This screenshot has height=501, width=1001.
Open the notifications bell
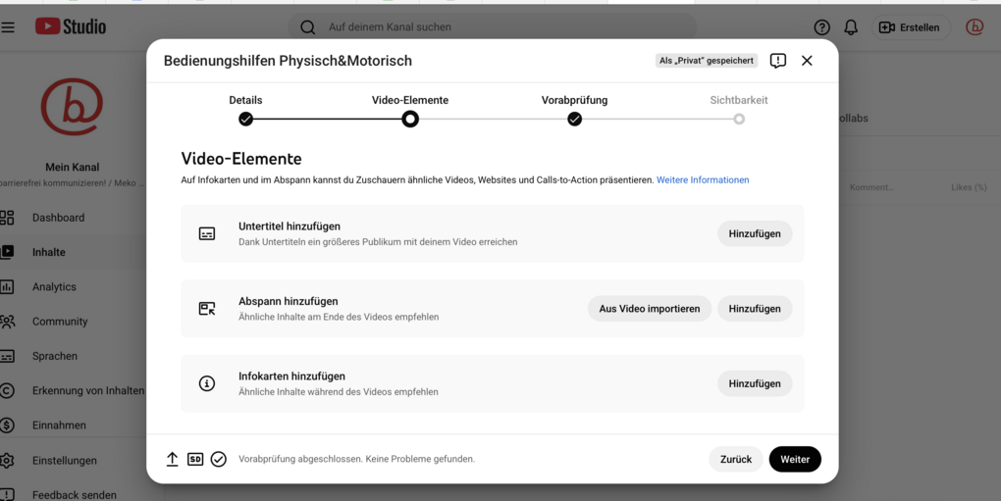(851, 27)
